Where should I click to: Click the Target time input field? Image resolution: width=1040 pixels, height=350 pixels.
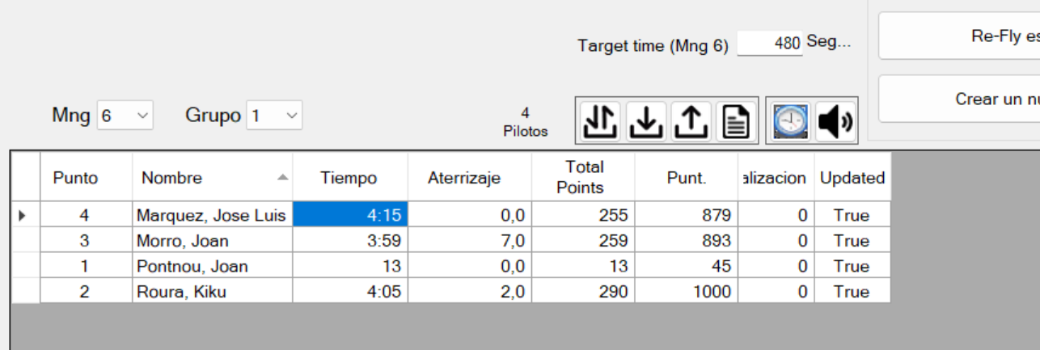point(769,44)
